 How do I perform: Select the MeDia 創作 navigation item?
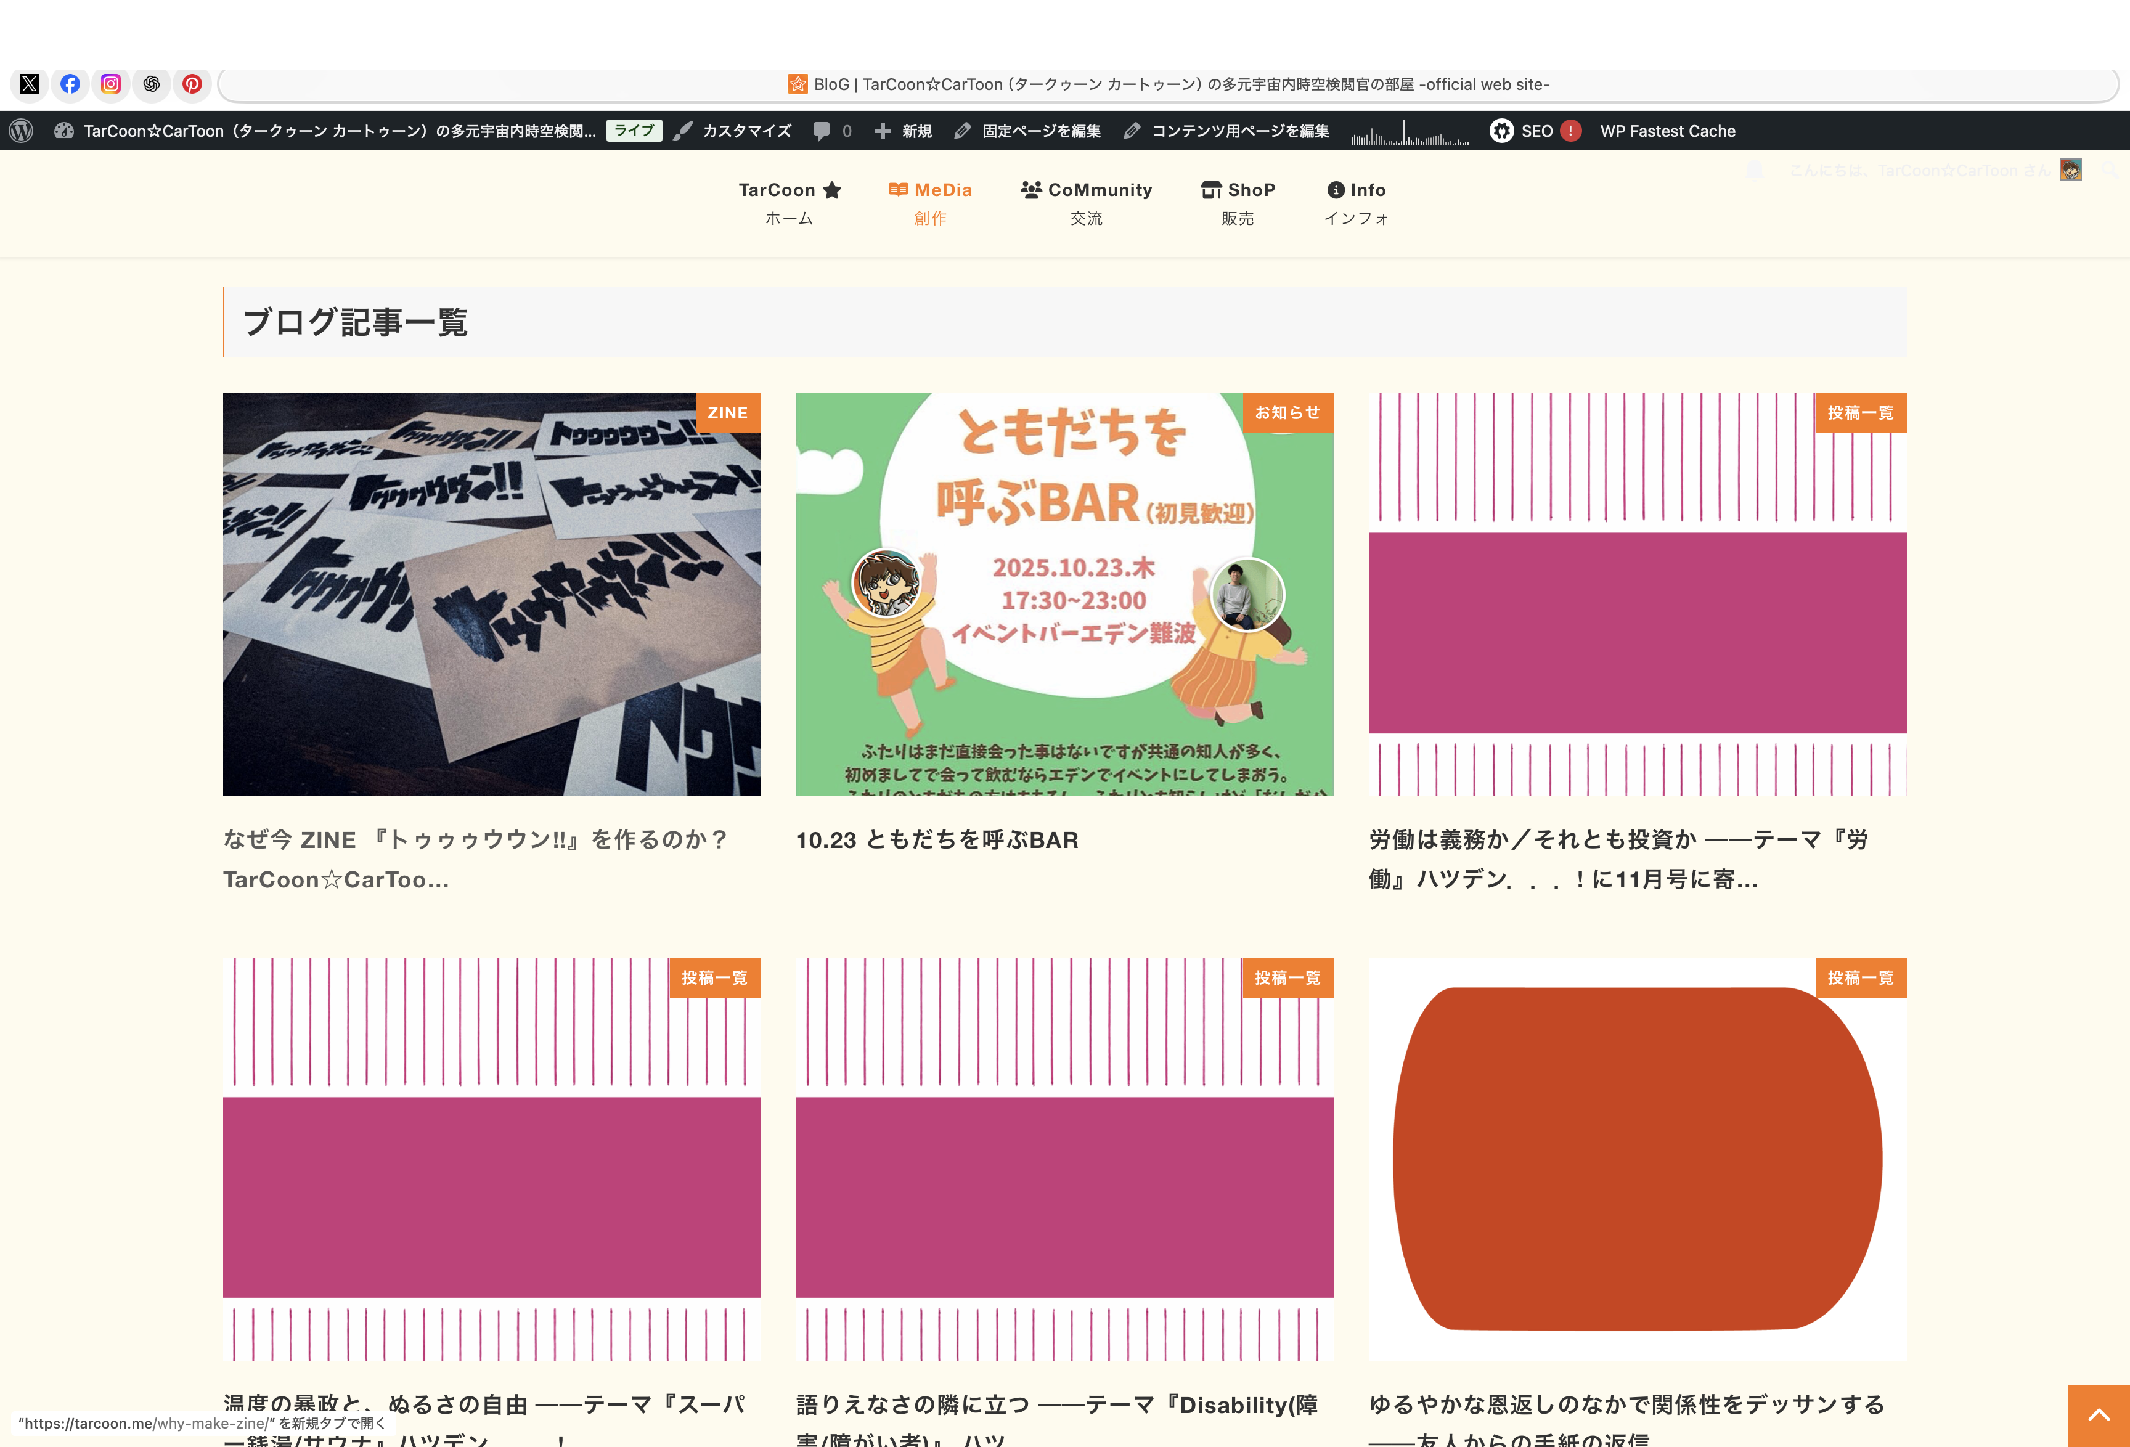click(929, 203)
